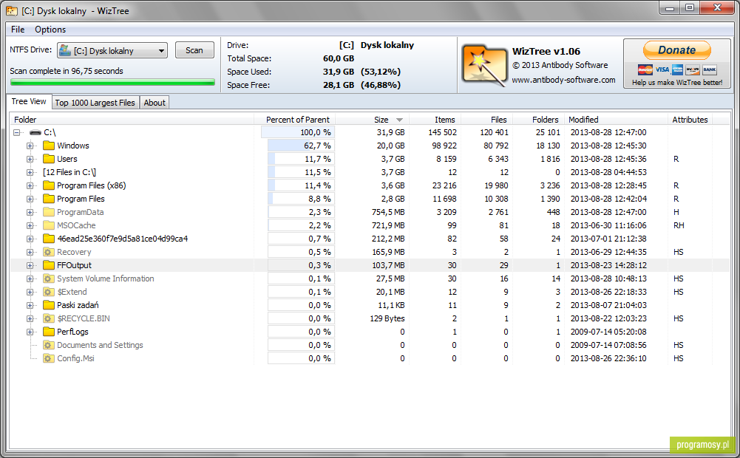The width and height of the screenshot is (740, 458).
Task: Open www.antibody-software.com link
Action: pyautogui.click(x=563, y=80)
